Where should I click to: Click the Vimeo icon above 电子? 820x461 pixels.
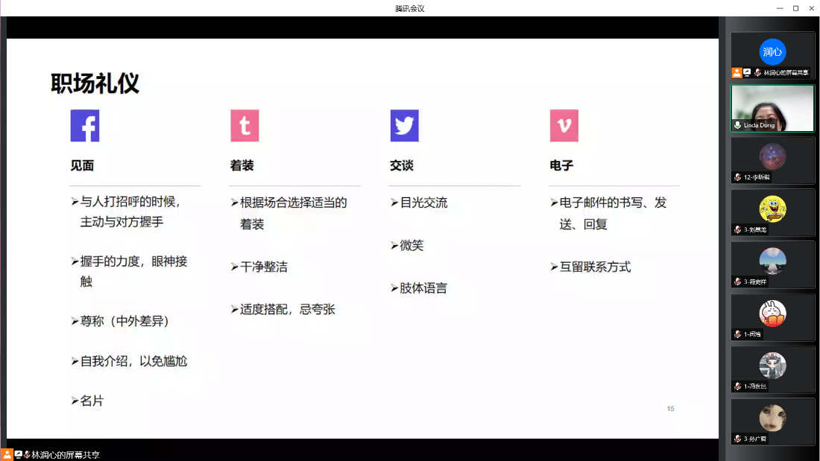[564, 125]
